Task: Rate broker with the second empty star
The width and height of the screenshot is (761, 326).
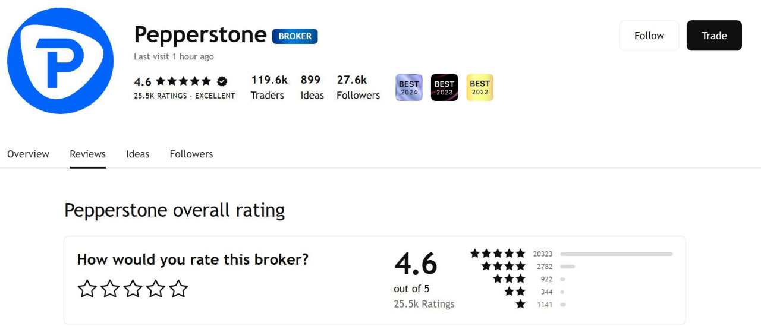Action: click(x=110, y=289)
